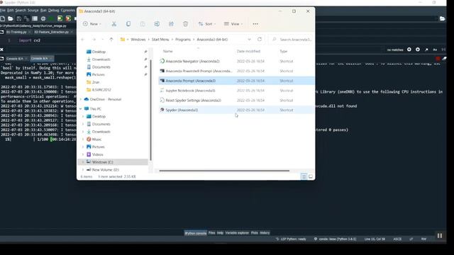Expand New Volume (D:) tree node

click(x=83, y=170)
